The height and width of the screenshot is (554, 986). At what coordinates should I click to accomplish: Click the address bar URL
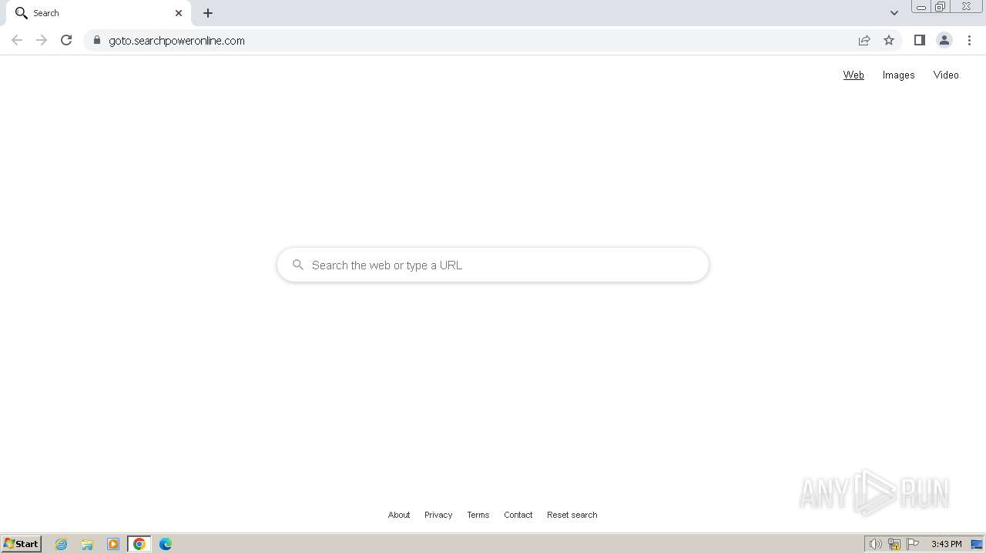[x=176, y=41]
